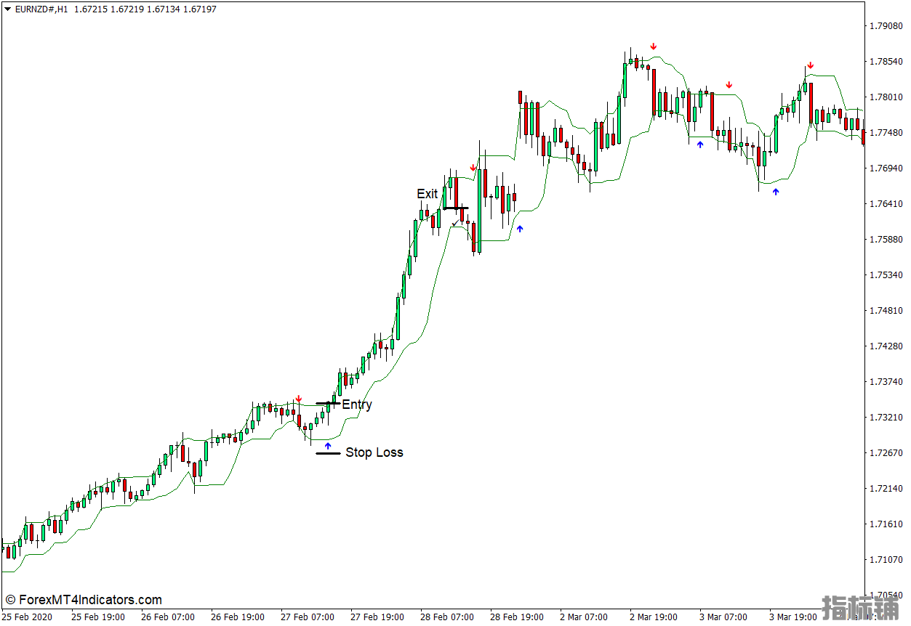911x626 pixels.
Task: Click the 2 Mar 19:00 time label
Action: (x=652, y=617)
